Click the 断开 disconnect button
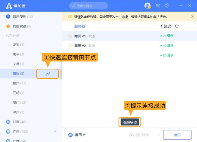The image size is (197, 142). (x=177, y=135)
